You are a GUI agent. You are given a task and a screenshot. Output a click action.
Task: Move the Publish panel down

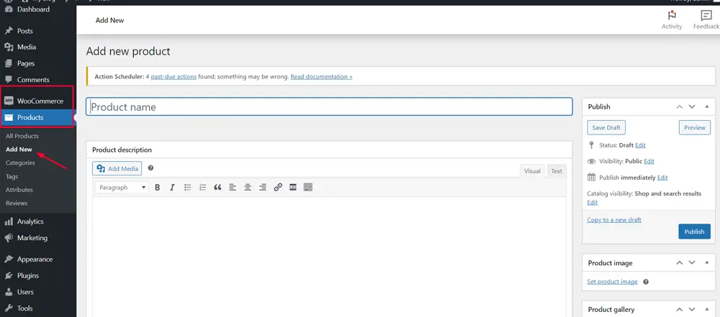coord(692,106)
